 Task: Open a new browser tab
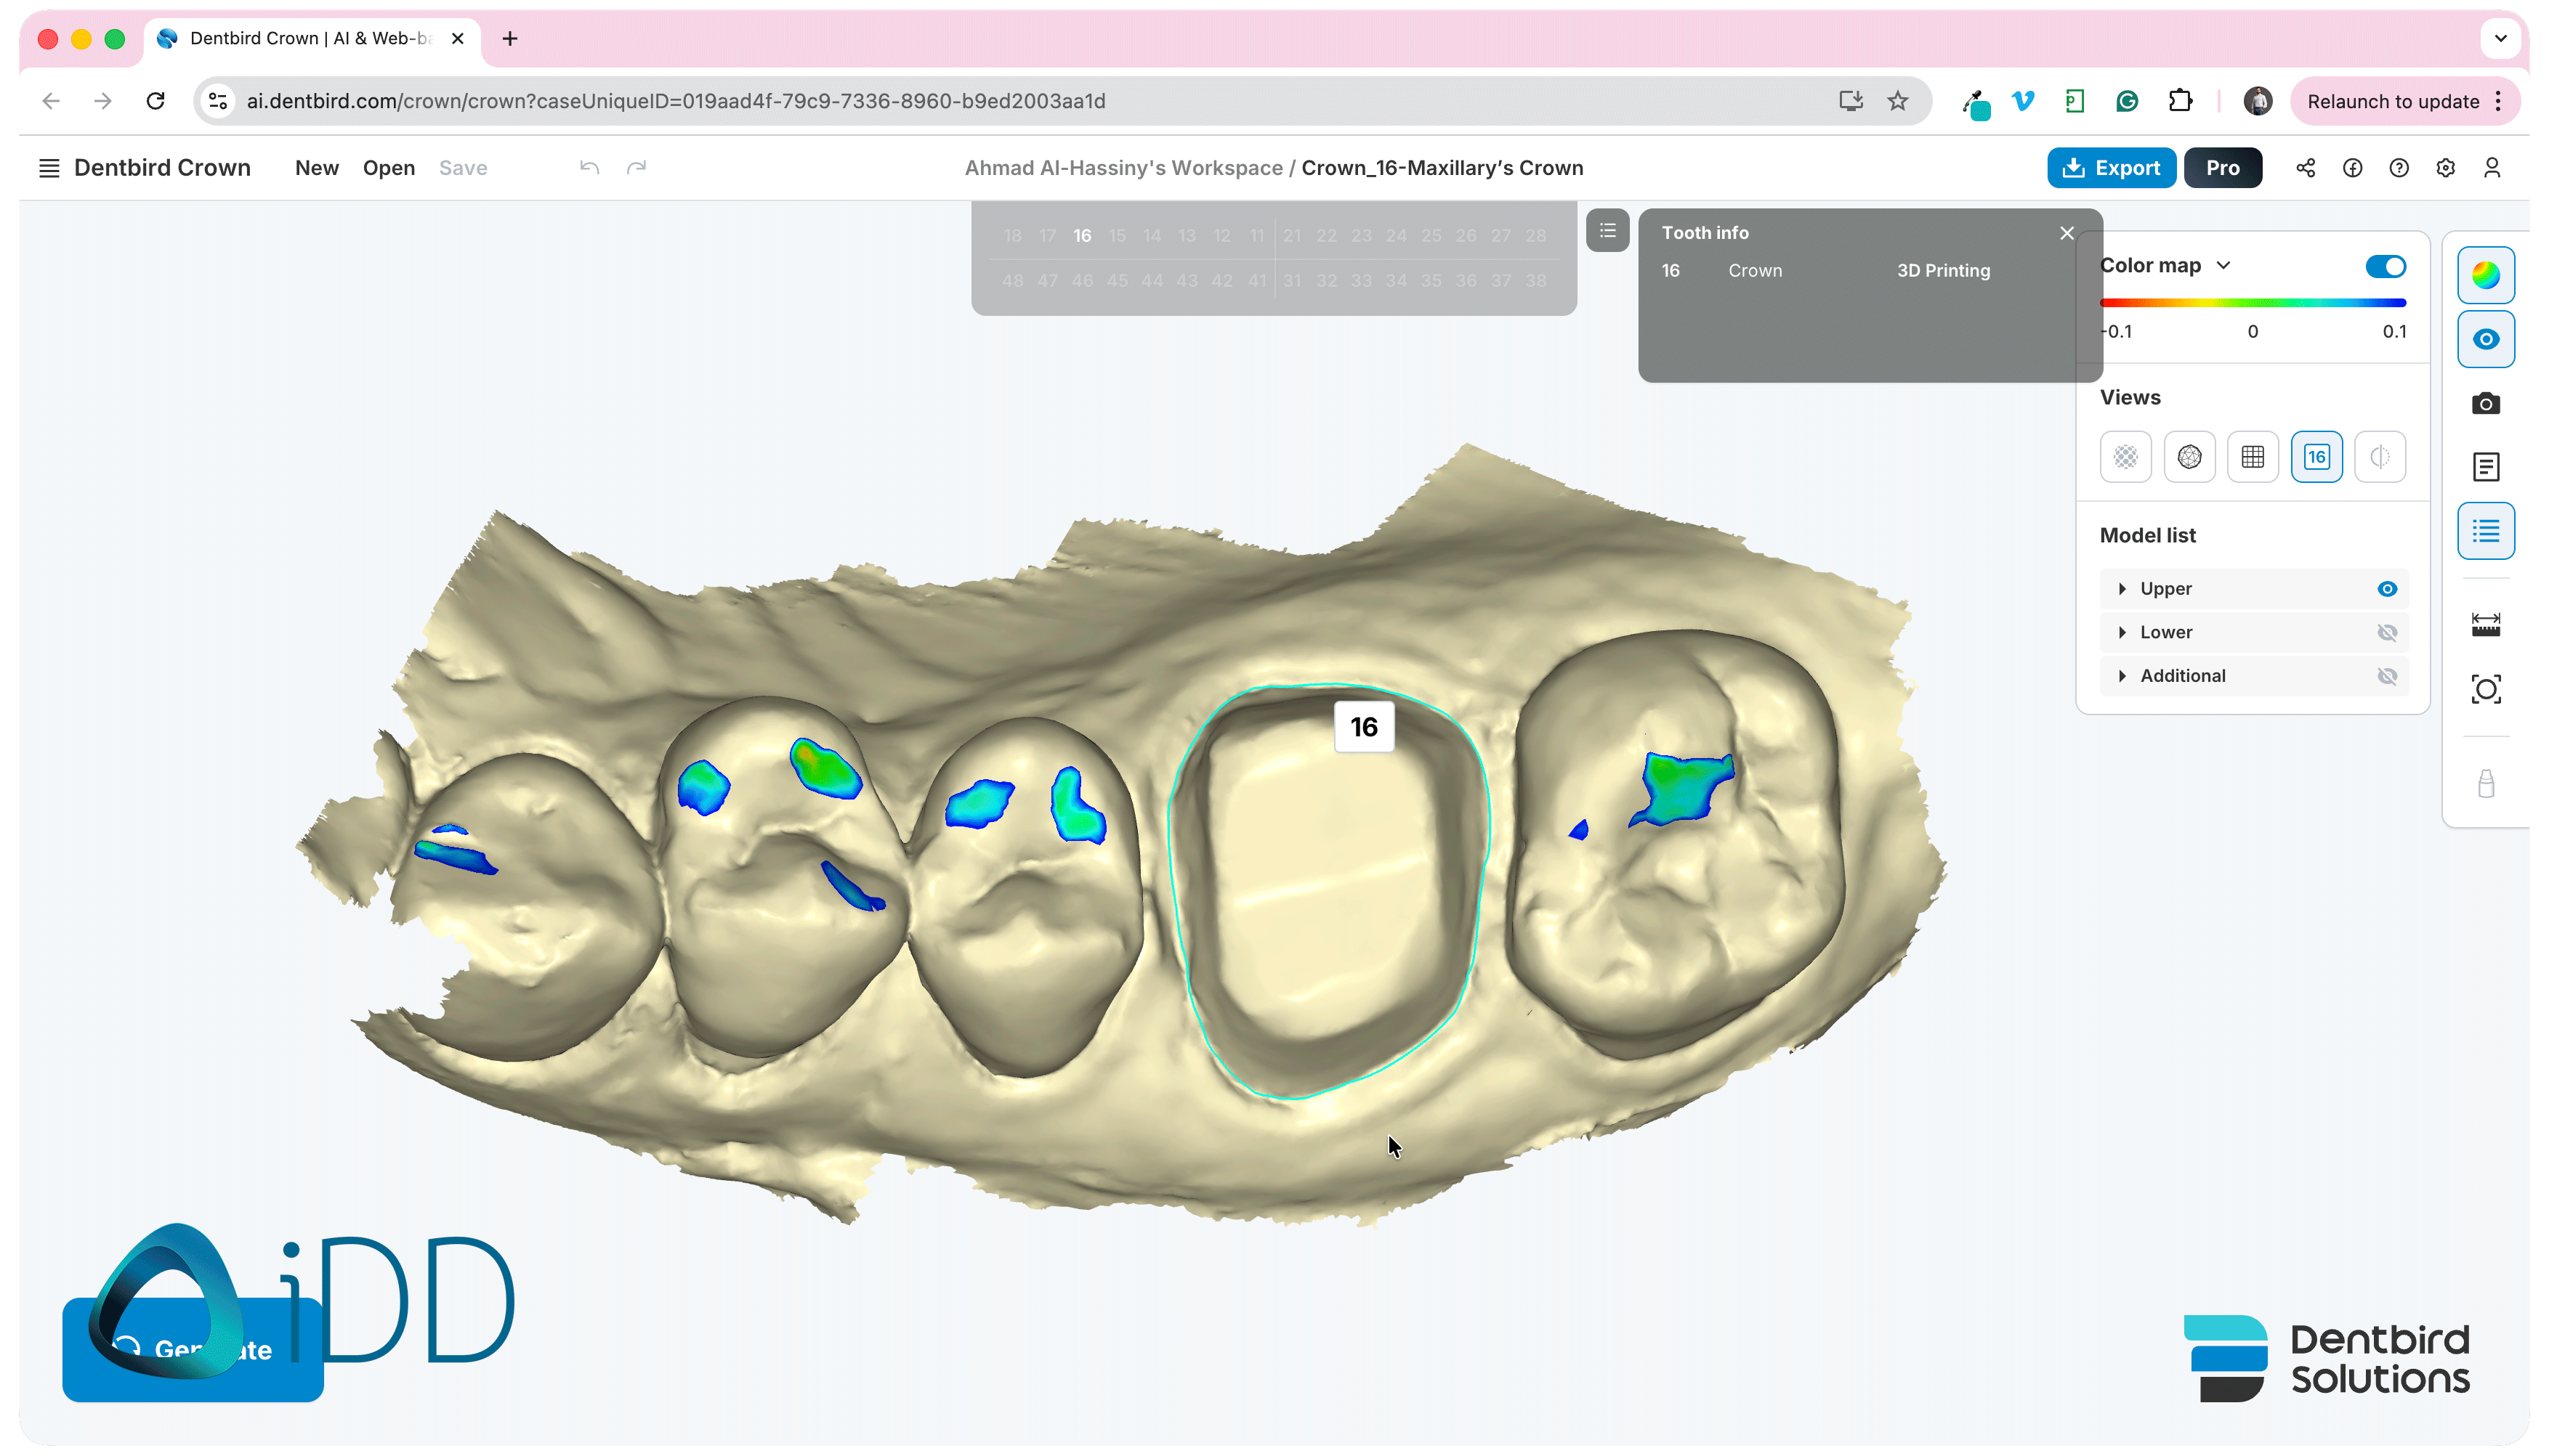(509, 38)
